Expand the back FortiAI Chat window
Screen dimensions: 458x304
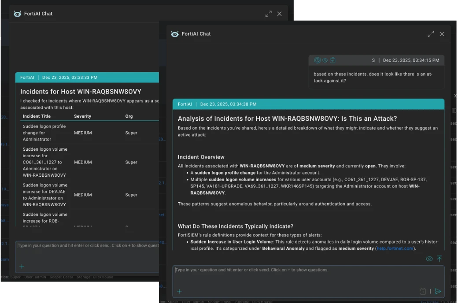[269, 14]
